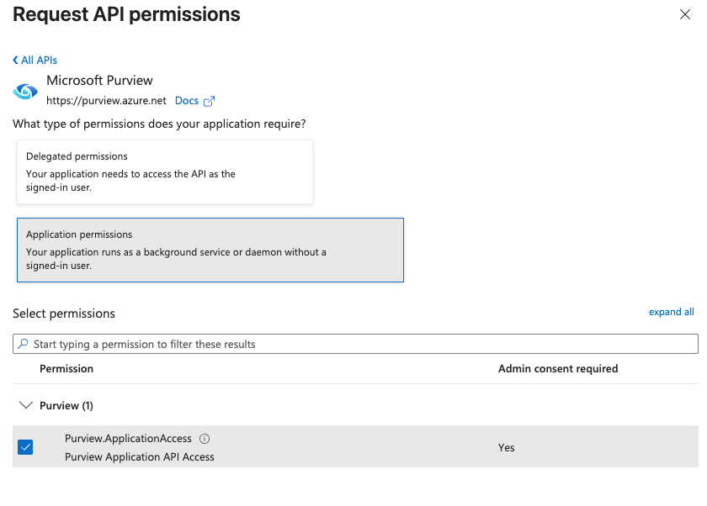Click the info icon next to Purview.ApplicationAccess

pos(205,439)
